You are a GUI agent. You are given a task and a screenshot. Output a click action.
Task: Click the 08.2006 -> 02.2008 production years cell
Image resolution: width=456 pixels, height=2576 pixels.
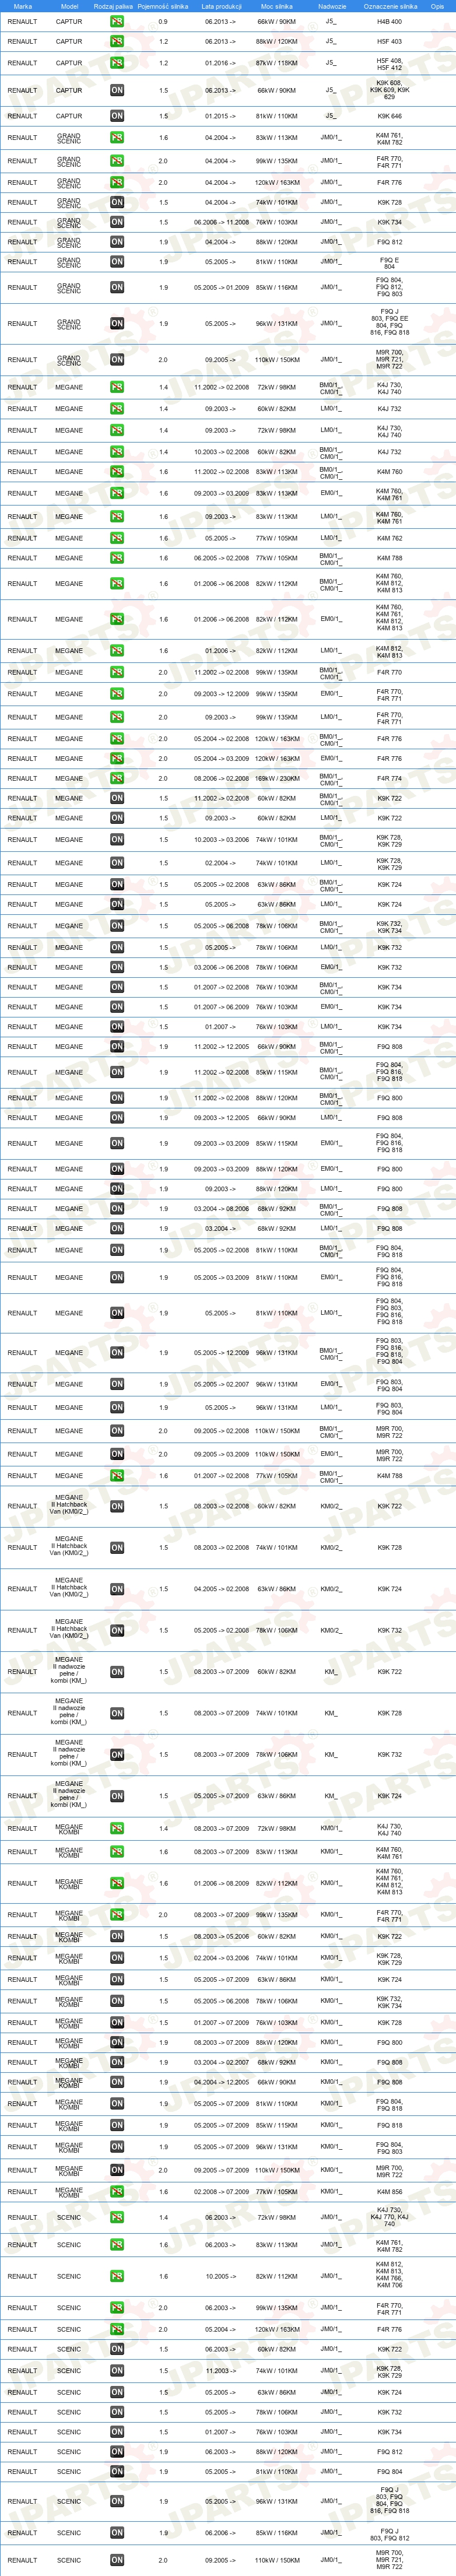point(221,778)
